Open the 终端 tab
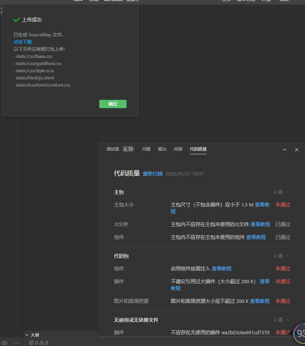Viewport: 305px width, 346px height. [178, 149]
